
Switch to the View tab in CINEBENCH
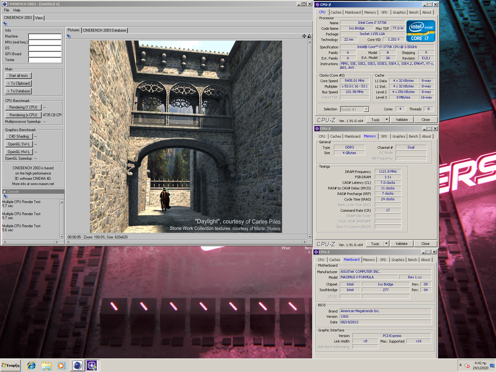click(39, 18)
